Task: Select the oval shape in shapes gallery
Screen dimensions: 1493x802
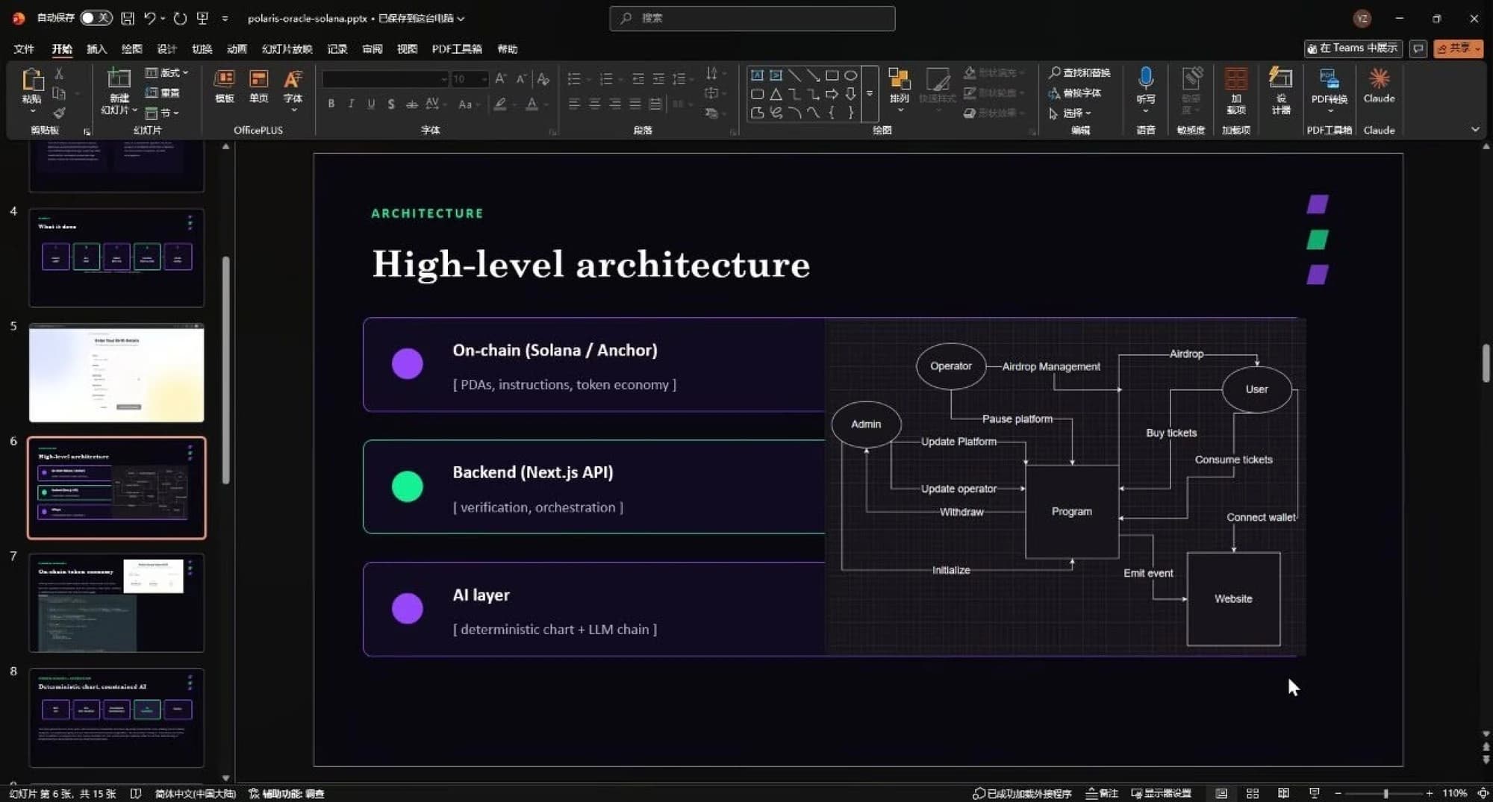Action: 850,75
